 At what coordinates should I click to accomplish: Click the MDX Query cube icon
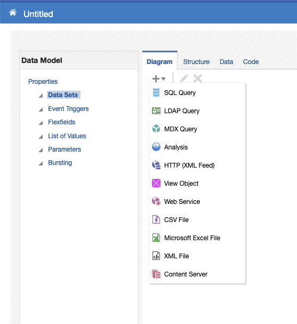[156, 129]
